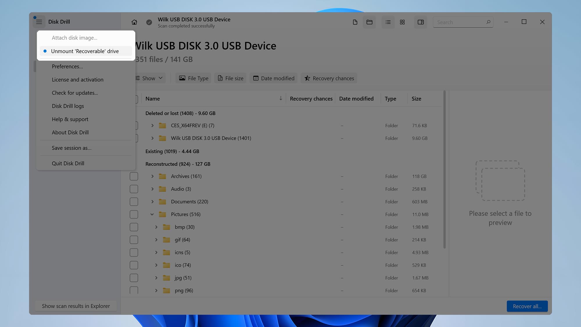Choose Unmount 'Recoverable' drive
The width and height of the screenshot is (581, 327).
pos(85,51)
